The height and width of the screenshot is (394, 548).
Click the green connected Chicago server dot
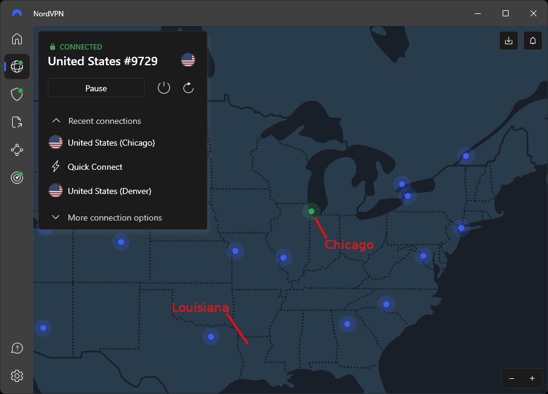coord(312,212)
